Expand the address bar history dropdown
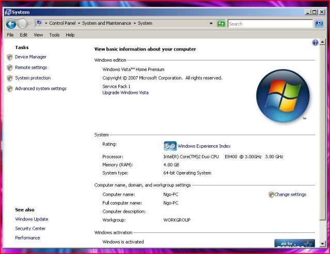The height and width of the screenshot is (254, 330). click(x=211, y=24)
